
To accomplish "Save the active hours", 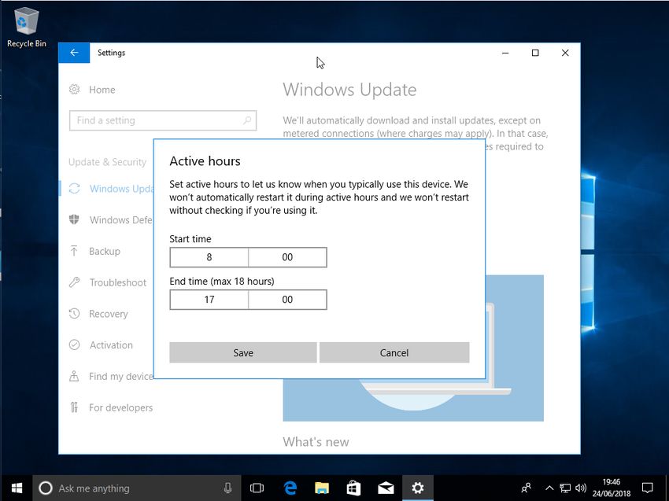I will [x=243, y=352].
